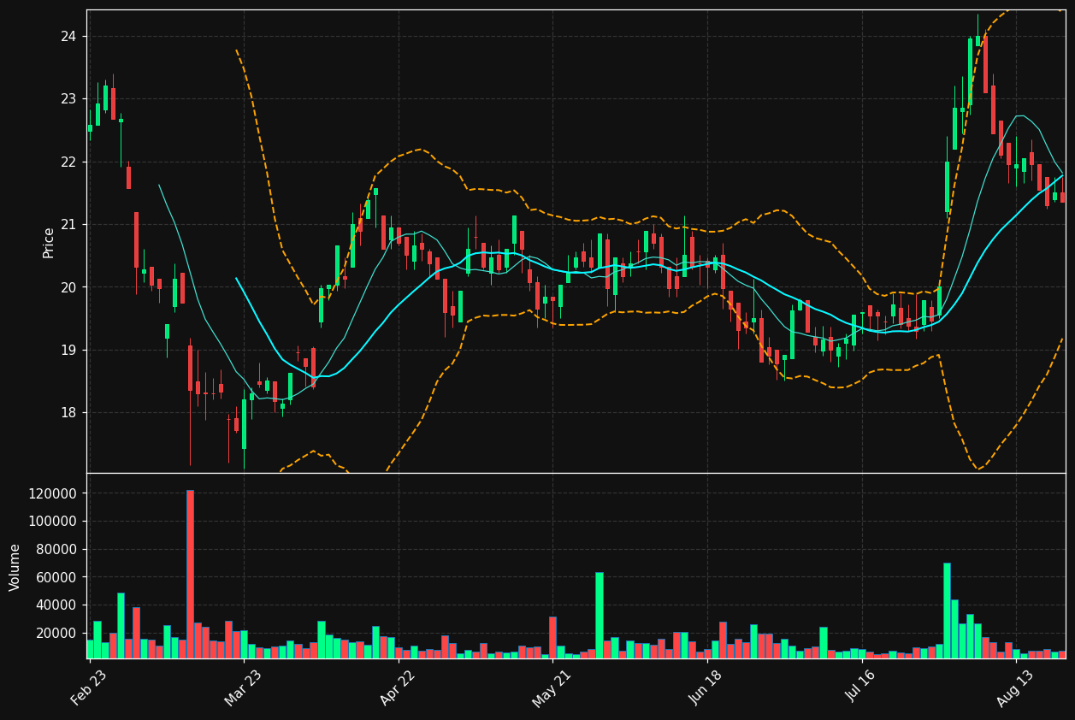This screenshot has height=720, width=1075.
Task: Click the 'Volume' axis title
Action: (x=15, y=567)
